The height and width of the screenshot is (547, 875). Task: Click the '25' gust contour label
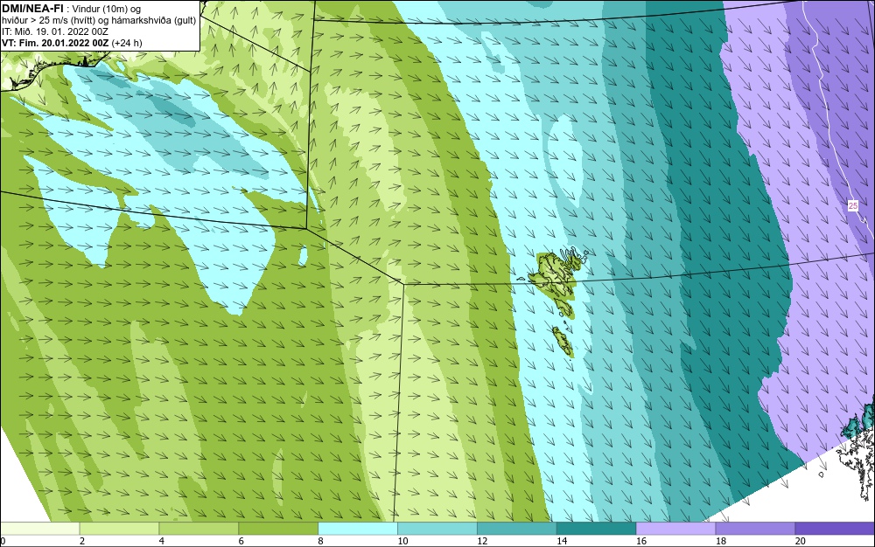coord(852,206)
